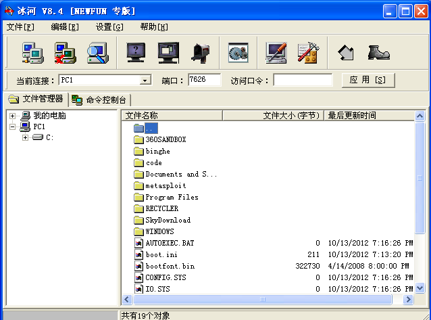This screenshot has height=320, width=431.
Task: Click the vertical scrollbar up arrow
Action: click(x=420, y=116)
